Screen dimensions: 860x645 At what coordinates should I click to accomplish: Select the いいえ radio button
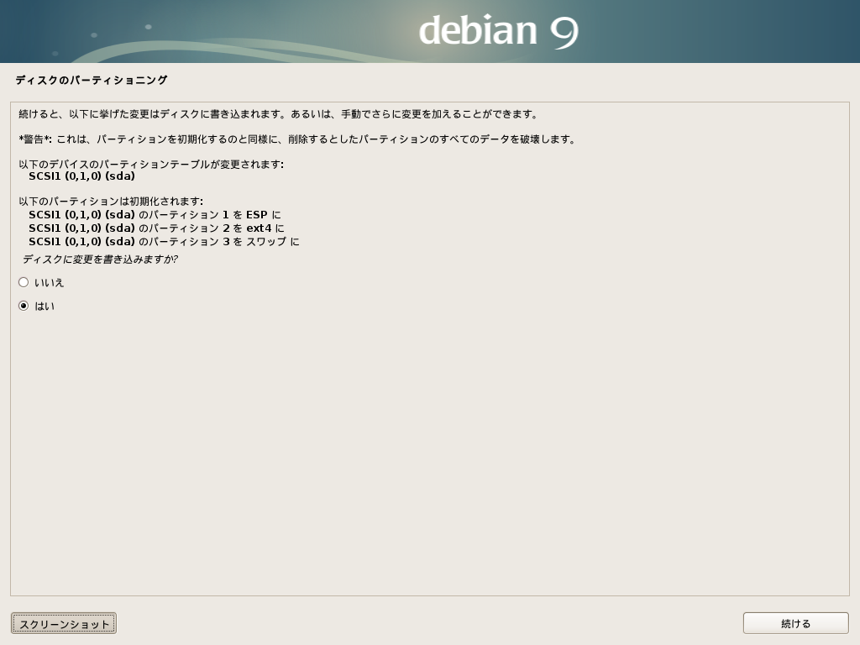24,282
